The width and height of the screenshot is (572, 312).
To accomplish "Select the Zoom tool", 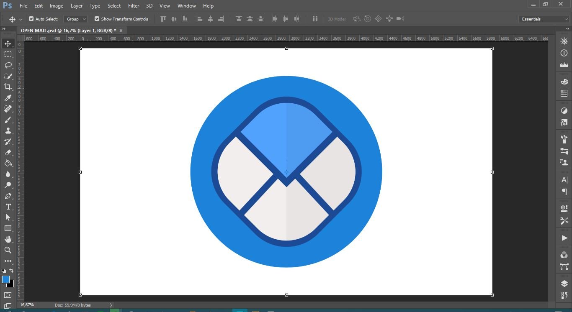I will (x=8, y=250).
